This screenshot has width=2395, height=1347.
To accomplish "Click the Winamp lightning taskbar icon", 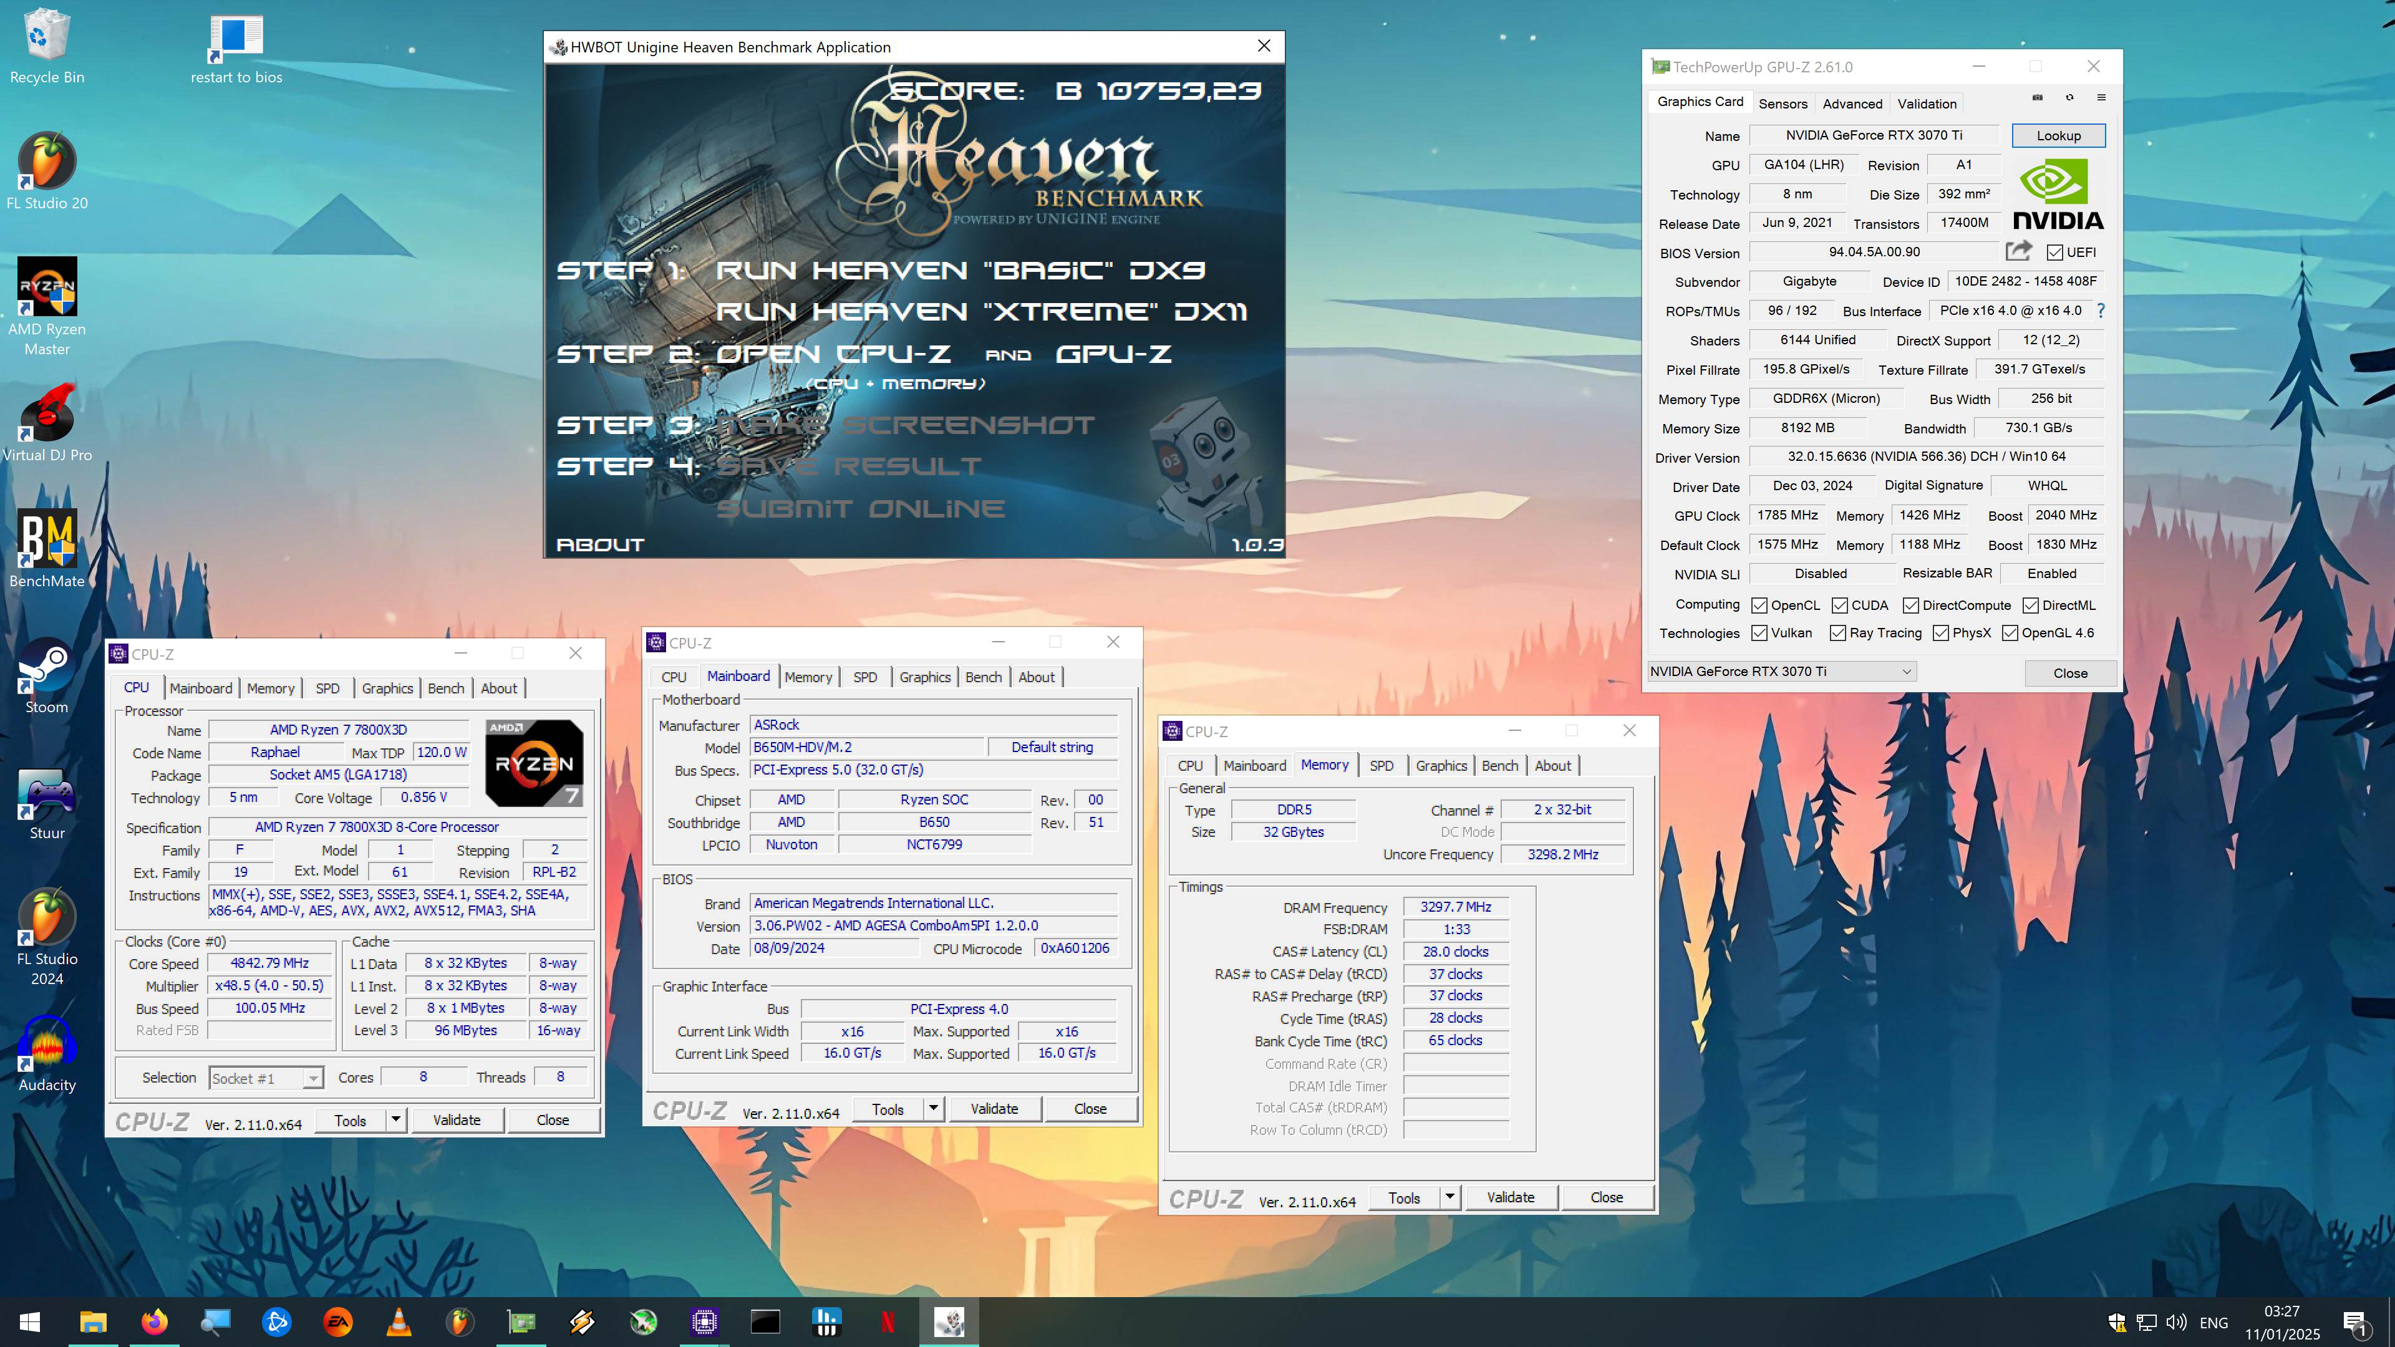I will click(582, 1321).
